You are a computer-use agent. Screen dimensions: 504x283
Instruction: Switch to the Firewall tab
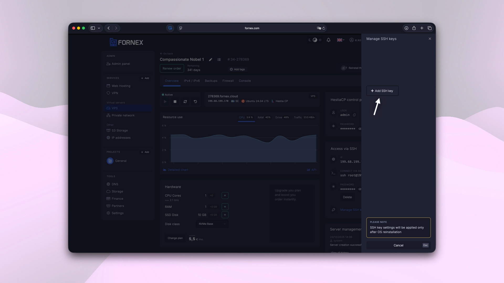pos(228,81)
